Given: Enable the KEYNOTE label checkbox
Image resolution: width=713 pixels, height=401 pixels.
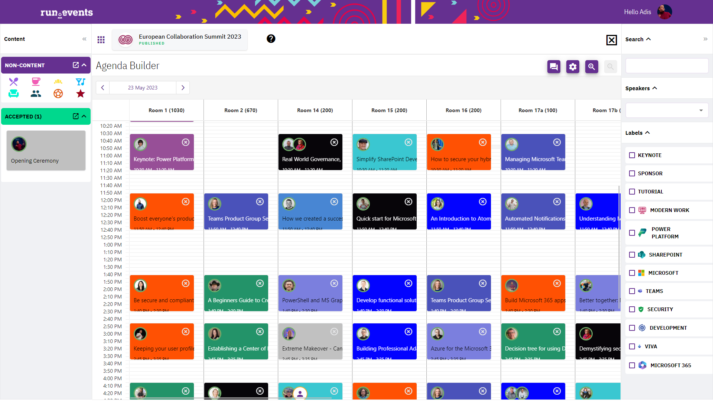Looking at the screenshot, I should [632, 155].
